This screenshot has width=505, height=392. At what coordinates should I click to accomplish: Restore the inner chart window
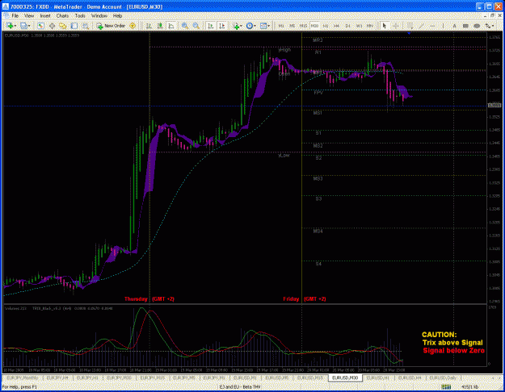pos(492,15)
